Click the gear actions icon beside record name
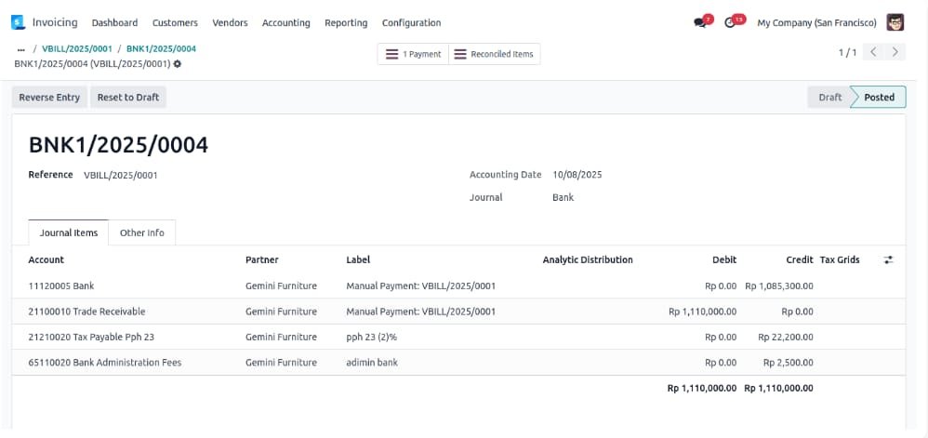This screenshot has height=438, width=928. (x=177, y=63)
